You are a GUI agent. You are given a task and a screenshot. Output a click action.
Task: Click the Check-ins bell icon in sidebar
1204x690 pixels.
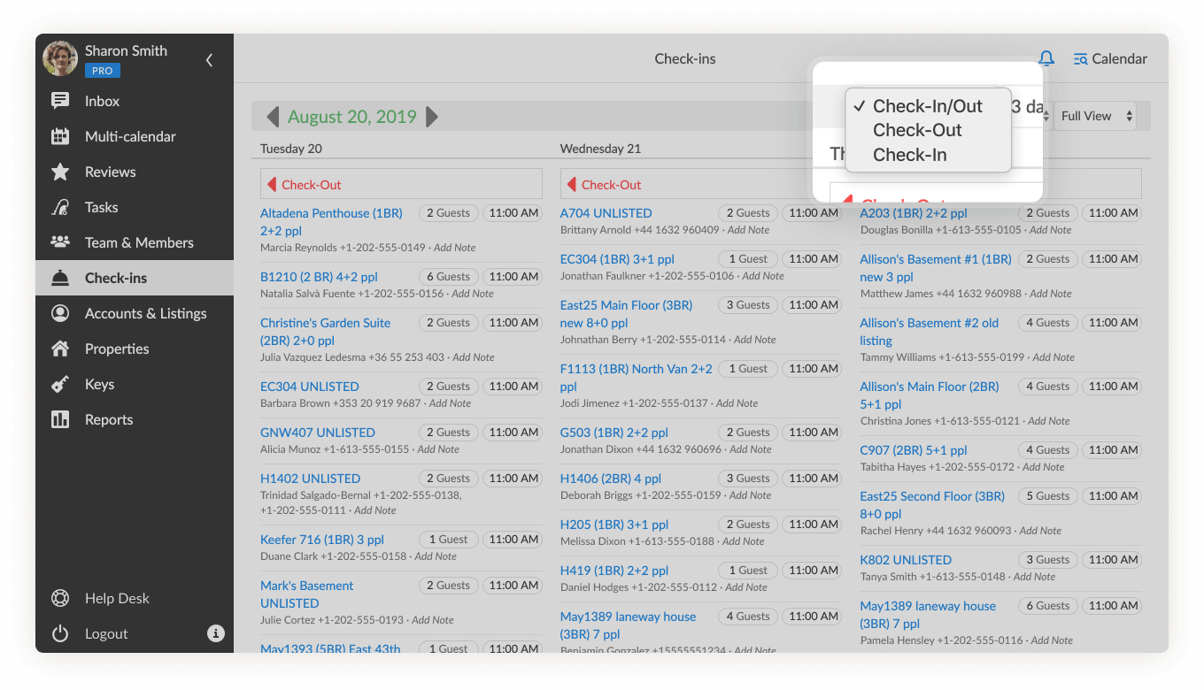point(60,278)
